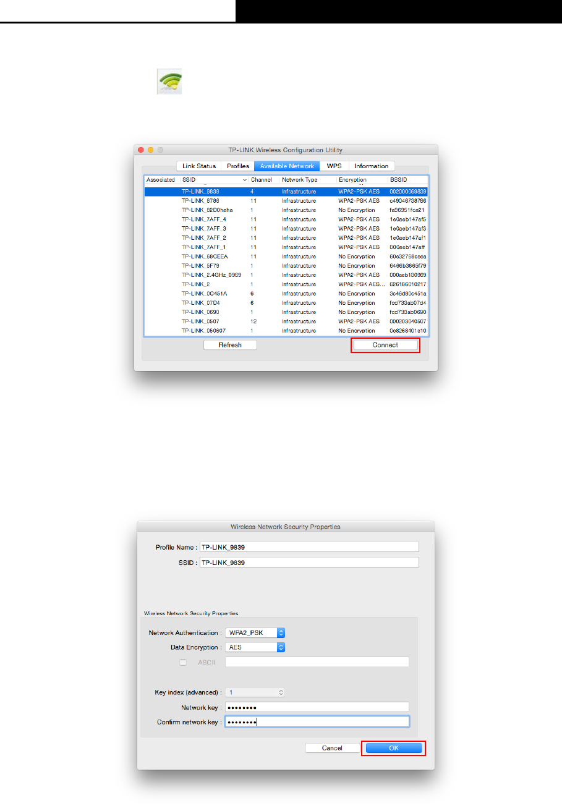Toggle the ASCII checkbox
The image size is (562, 808).
pyautogui.click(x=183, y=662)
